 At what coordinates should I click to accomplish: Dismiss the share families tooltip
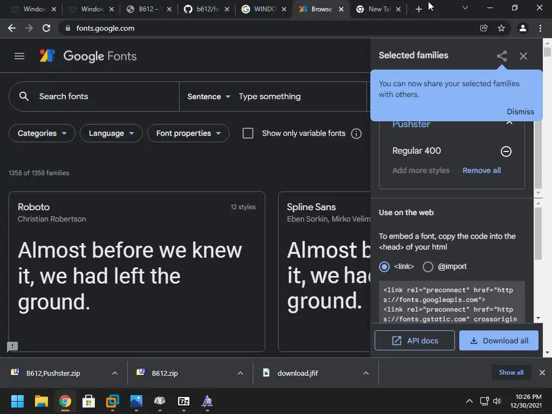520,112
